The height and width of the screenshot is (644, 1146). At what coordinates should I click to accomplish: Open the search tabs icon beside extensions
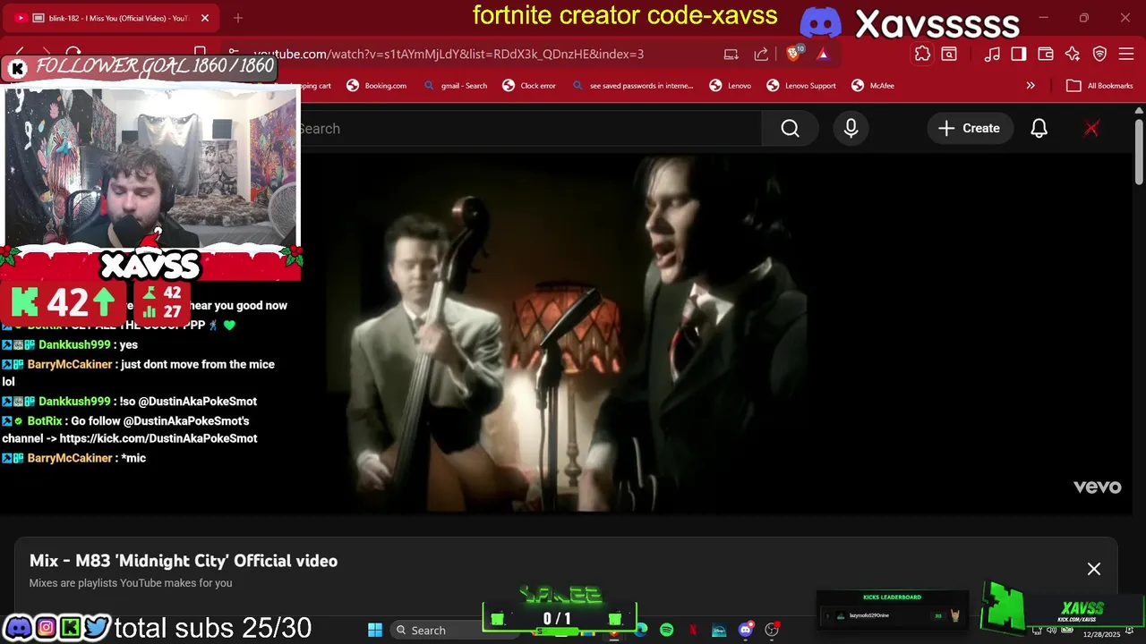(x=949, y=54)
